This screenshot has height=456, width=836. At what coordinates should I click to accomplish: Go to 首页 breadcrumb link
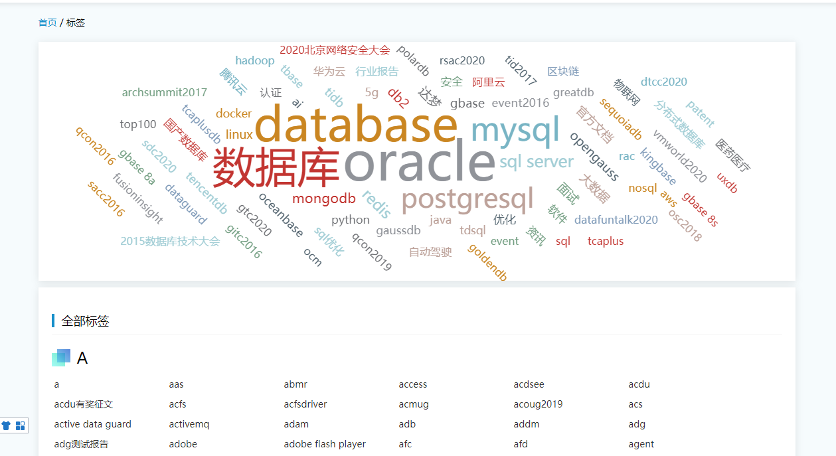48,23
